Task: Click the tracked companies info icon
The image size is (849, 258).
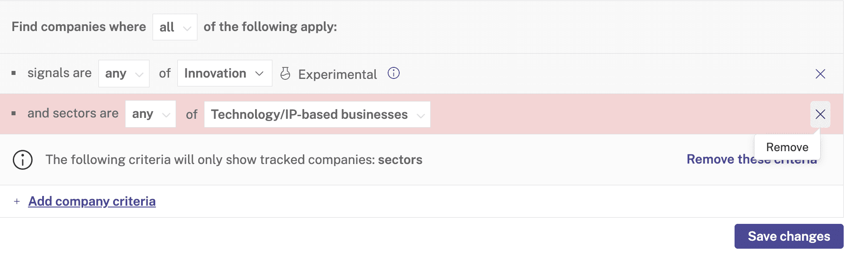Action: coord(23,160)
